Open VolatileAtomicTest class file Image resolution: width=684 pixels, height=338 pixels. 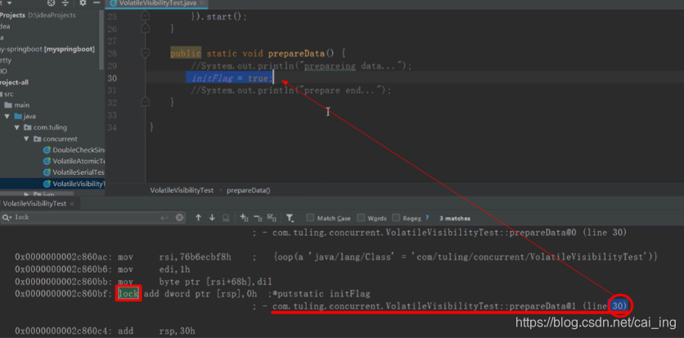point(74,161)
